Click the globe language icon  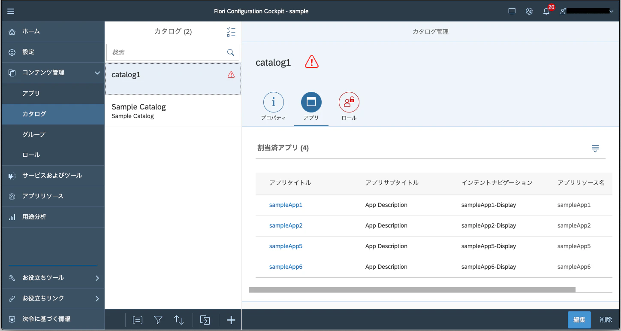[529, 11]
